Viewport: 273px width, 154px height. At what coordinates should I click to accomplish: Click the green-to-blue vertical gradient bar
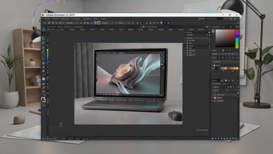[47, 55]
